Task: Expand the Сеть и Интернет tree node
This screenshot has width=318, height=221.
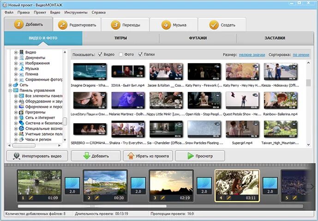Action: [x=16, y=118]
